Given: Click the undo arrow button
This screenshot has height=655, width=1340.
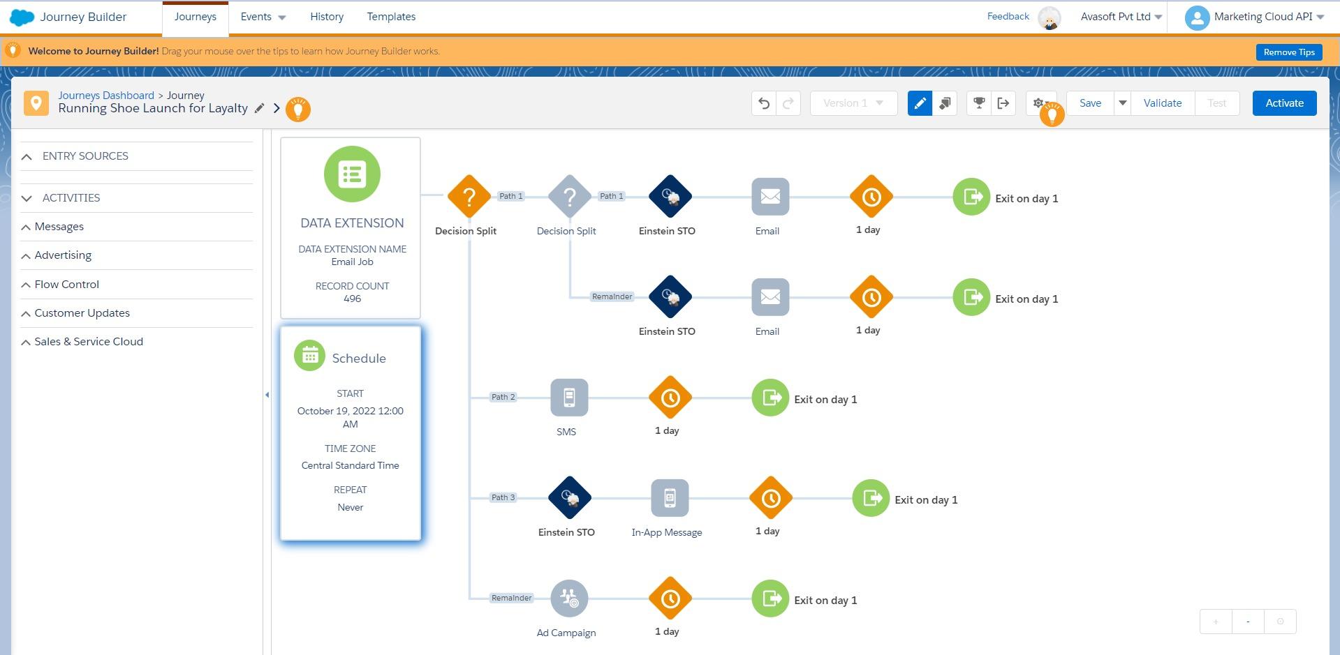Looking at the screenshot, I should pos(764,103).
